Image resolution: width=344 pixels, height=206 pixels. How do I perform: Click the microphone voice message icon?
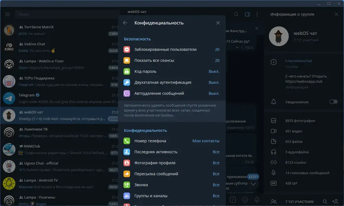tap(257, 200)
